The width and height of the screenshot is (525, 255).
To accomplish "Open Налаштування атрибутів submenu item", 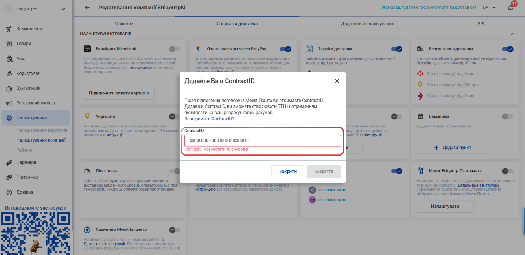I will (x=42, y=130).
